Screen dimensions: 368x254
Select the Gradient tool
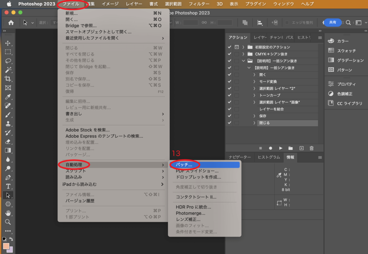tap(8, 150)
